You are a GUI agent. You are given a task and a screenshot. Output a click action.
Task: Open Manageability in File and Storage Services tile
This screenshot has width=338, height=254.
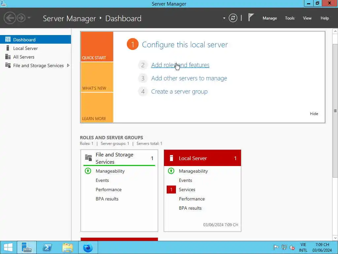[x=110, y=171]
